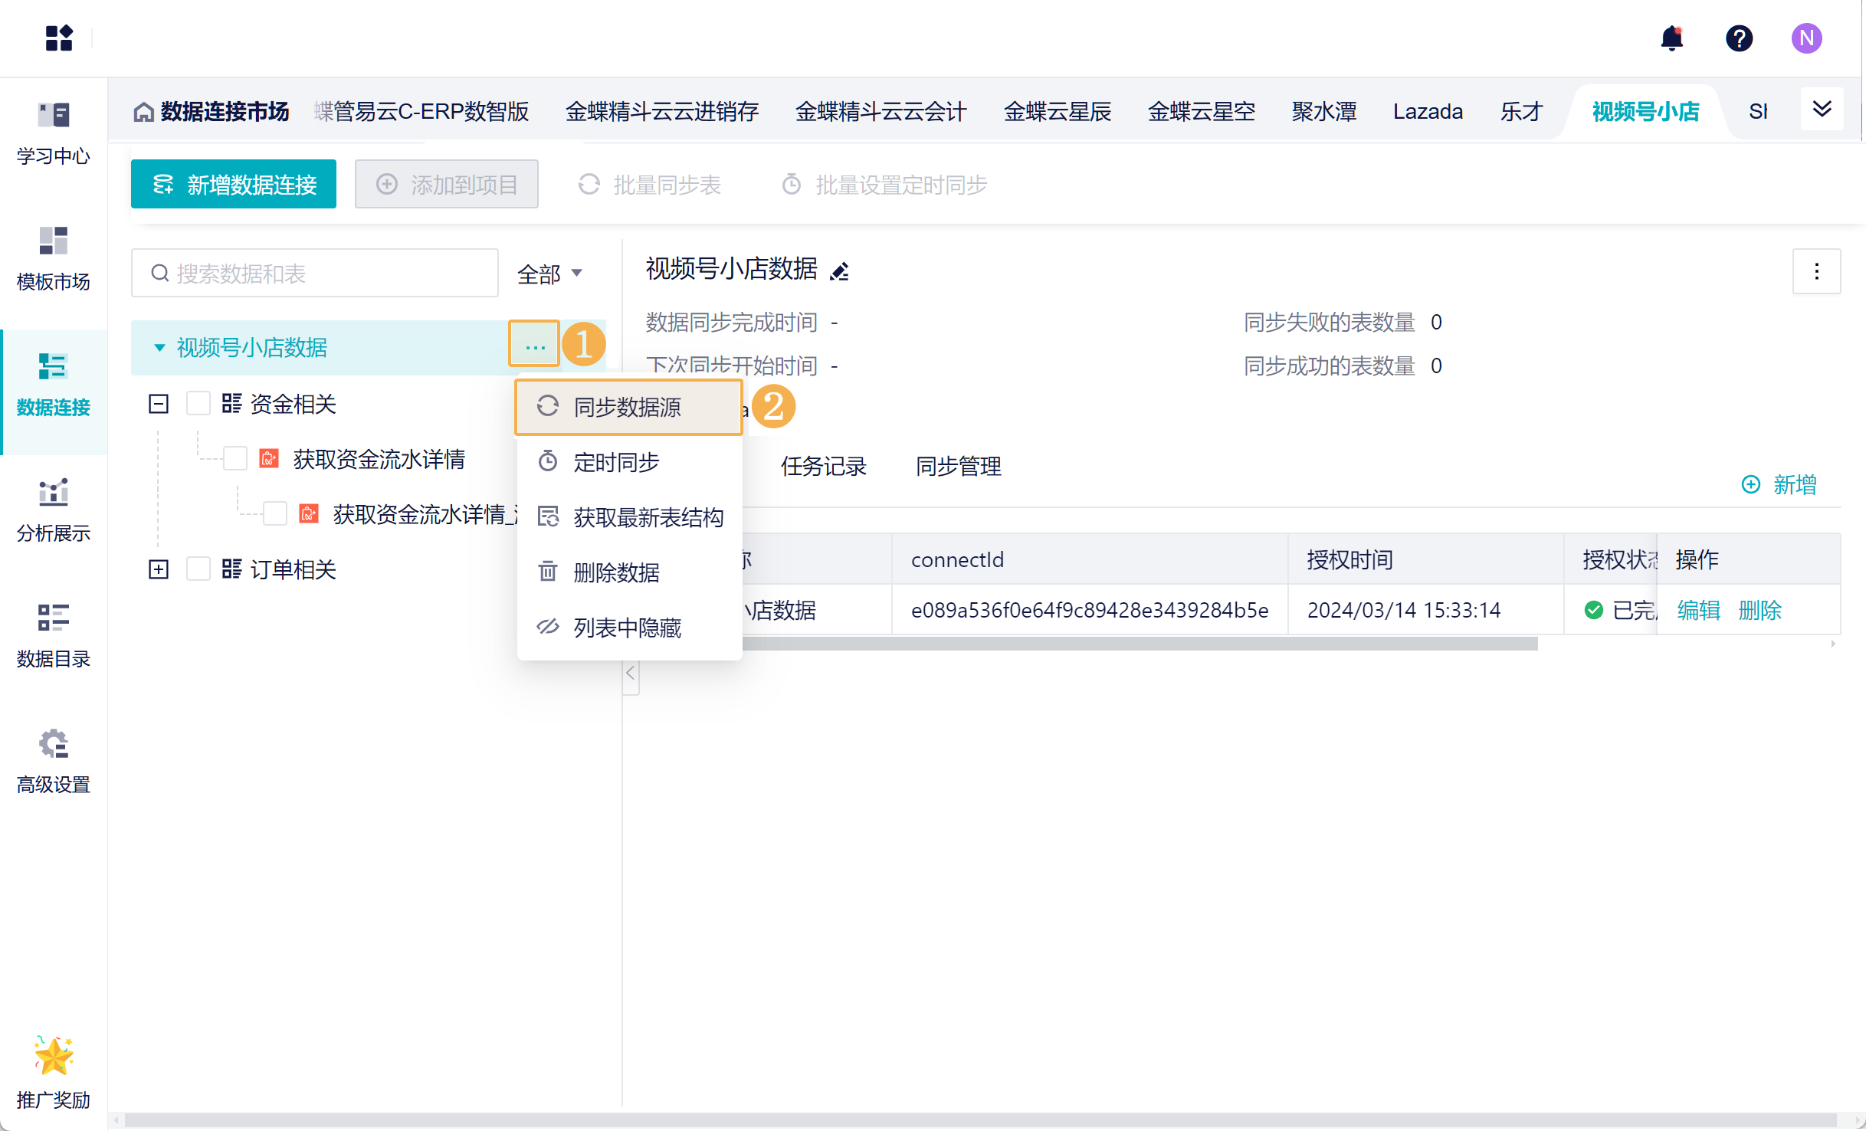
Task: Check the 获取资金流水详情 checkbox
Action: 234,459
